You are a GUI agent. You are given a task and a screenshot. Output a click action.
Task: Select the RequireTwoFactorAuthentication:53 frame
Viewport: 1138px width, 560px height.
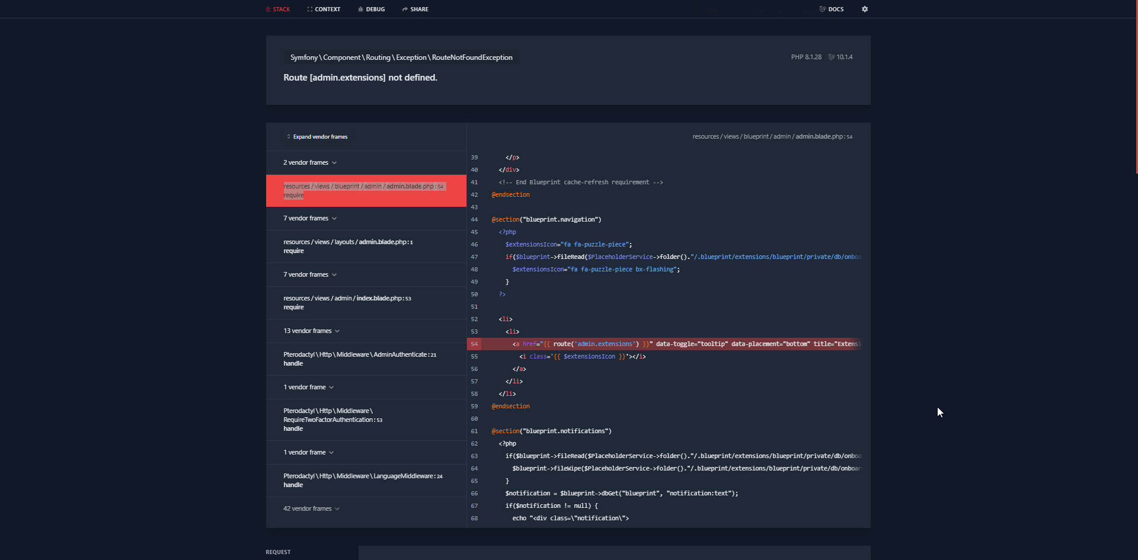click(366, 420)
